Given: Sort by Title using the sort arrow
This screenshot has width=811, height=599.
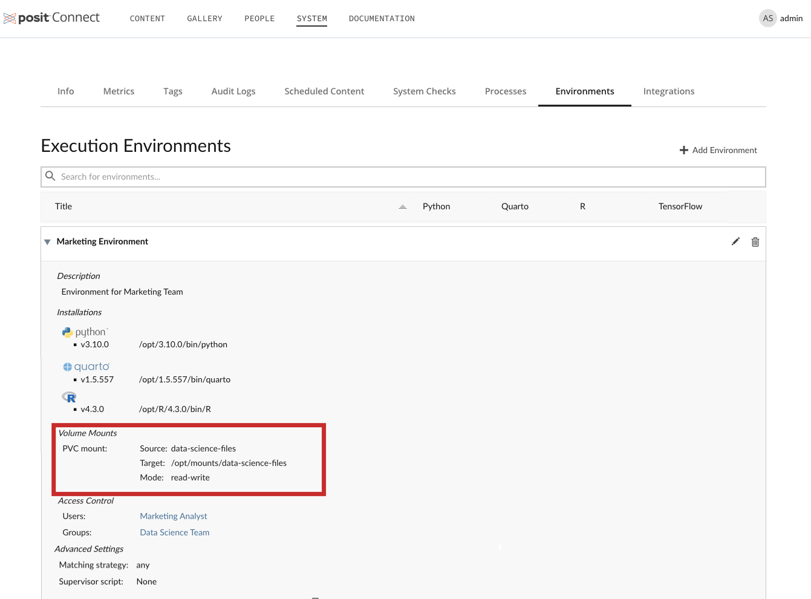Looking at the screenshot, I should [x=403, y=207].
